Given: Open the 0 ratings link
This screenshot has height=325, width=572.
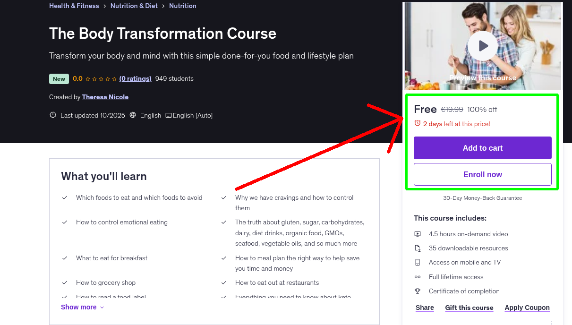Looking at the screenshot, I should click(135, 78).
